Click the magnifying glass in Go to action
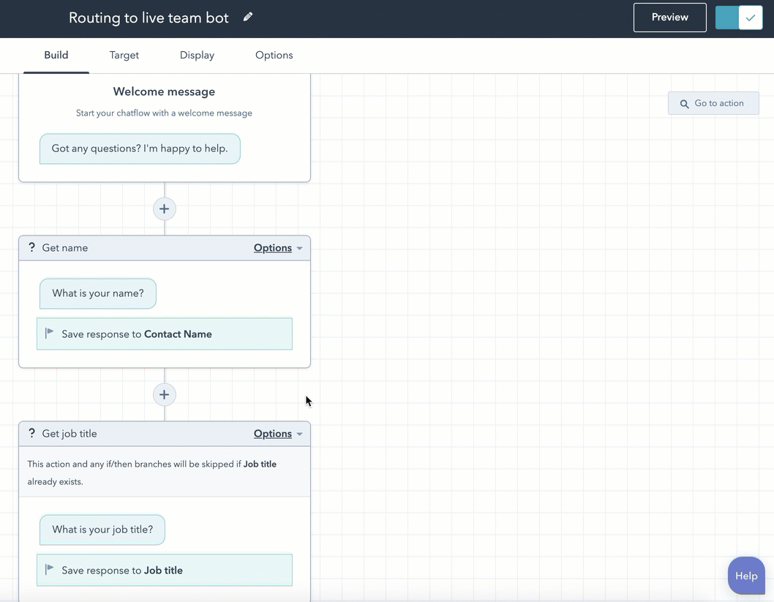Screen dimensions: 774x602 coord(684,103)
